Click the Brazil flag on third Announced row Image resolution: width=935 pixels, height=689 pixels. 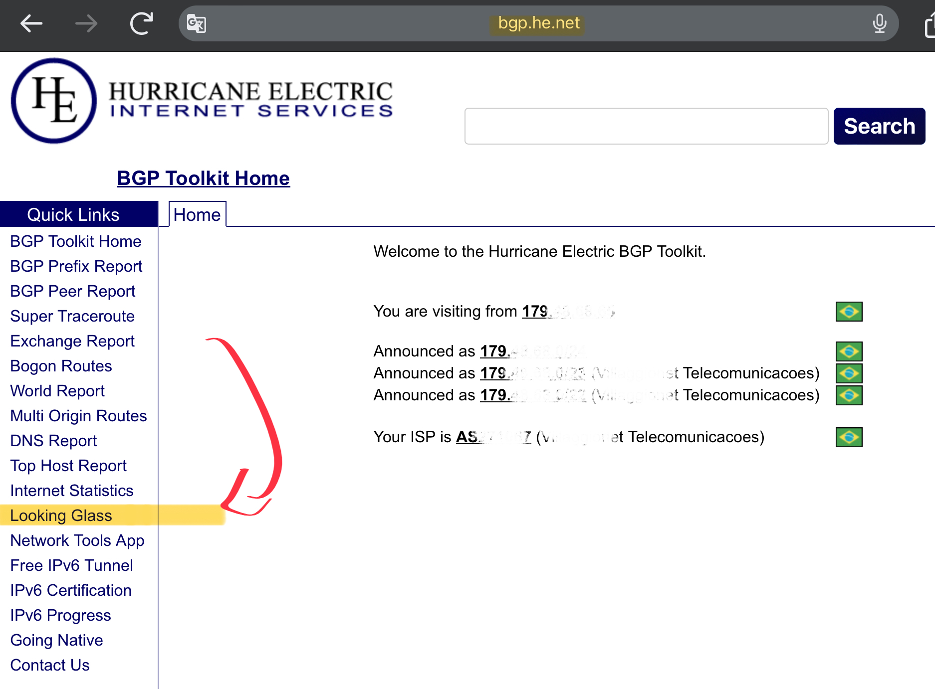849,395
